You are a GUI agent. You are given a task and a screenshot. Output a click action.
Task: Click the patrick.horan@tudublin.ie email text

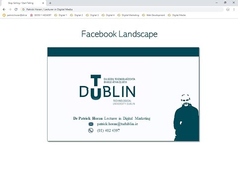[x=118, y=124]
